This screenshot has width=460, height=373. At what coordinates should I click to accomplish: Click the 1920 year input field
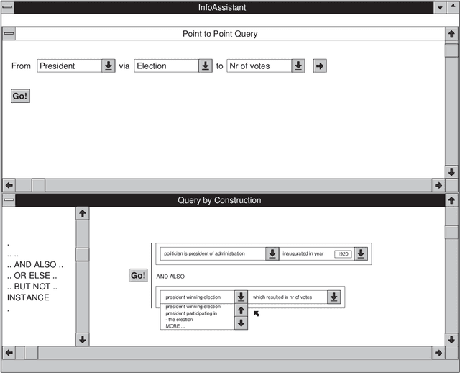click(343, 254)
